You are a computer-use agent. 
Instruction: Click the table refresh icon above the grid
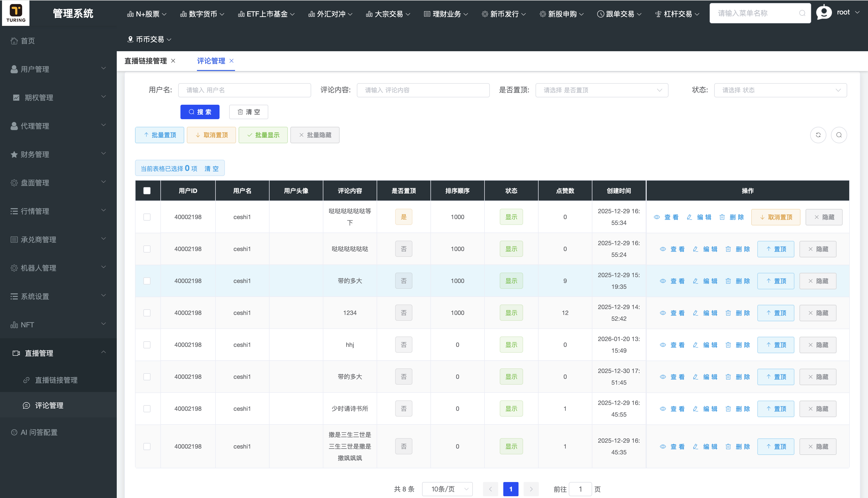click(x=818, y=135)
